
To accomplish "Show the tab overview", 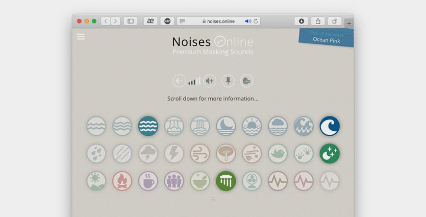I will (x=335, y=21).
